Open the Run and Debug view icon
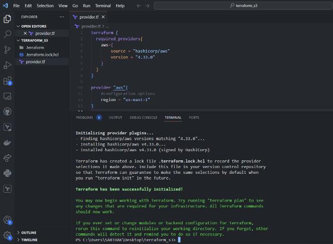 coord(7,65)
